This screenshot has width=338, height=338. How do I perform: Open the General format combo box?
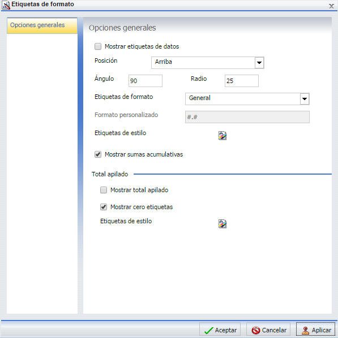tap(247, 99)
